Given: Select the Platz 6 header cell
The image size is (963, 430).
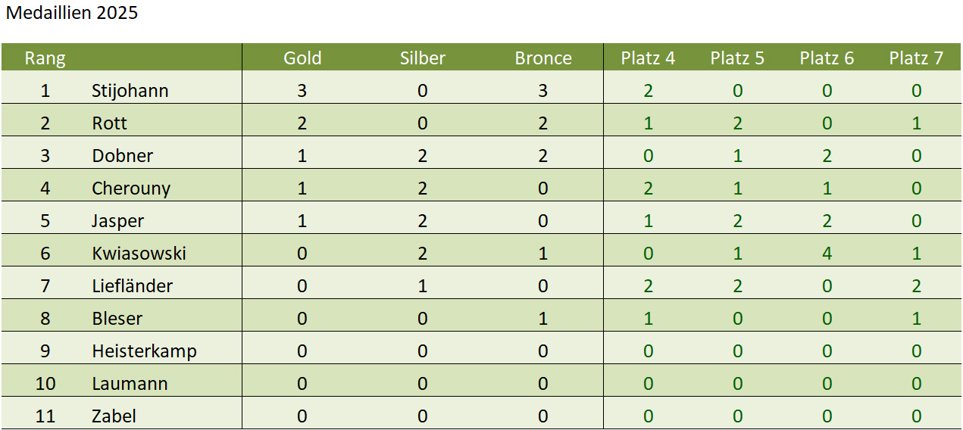Looking at the screenshot, I should [827, 58].
